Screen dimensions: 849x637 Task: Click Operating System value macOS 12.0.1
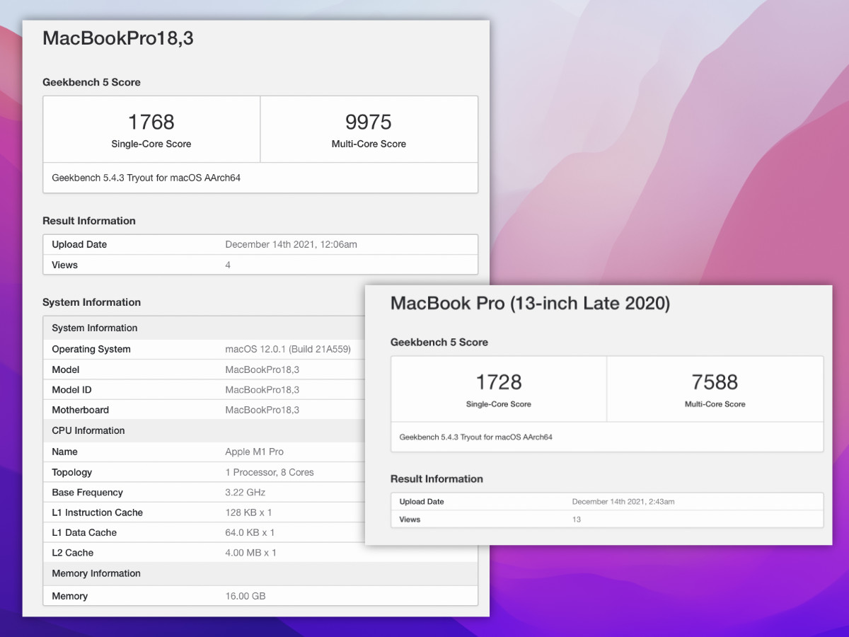[288, 349]
